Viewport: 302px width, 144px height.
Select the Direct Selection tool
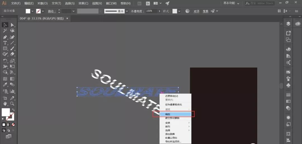pos(12,25)
